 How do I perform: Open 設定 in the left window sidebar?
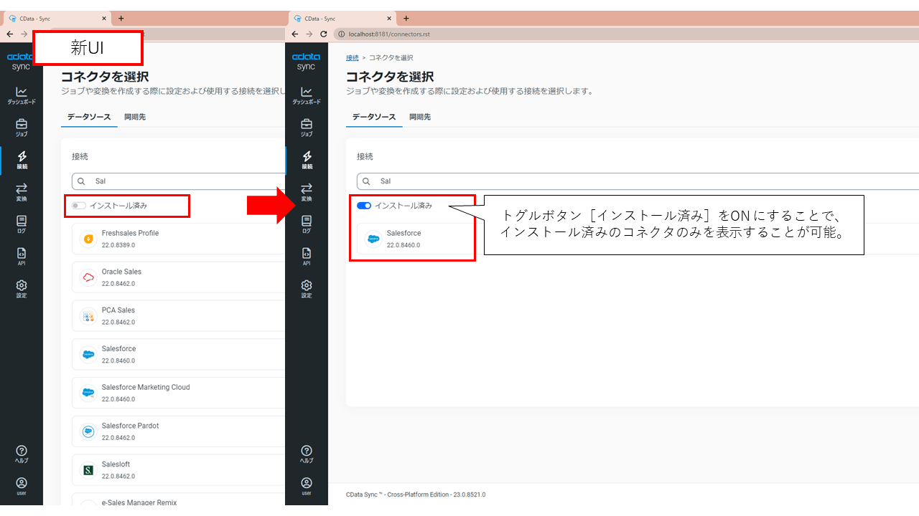click(x=22, y=289)
